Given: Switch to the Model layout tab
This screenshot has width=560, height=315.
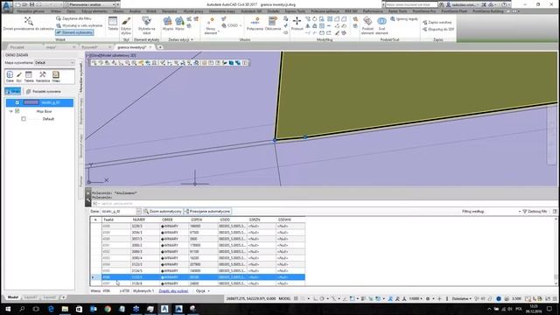Looking at the screenshot, I should [x=13, y=297].
